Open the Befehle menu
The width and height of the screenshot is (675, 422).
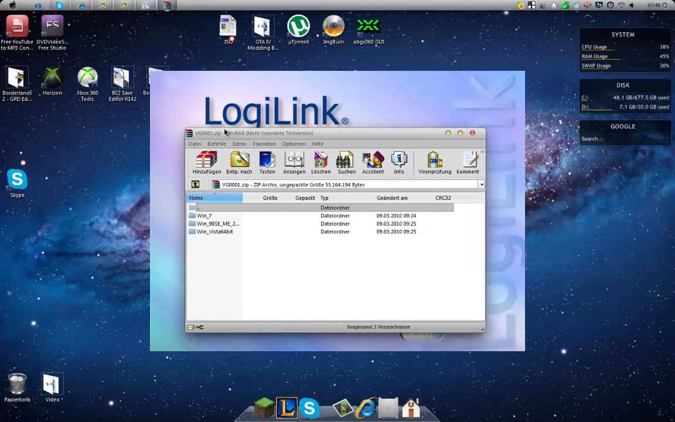217,144
